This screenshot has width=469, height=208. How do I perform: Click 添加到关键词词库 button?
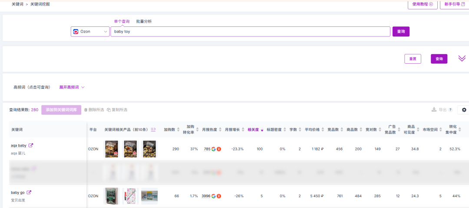[x=61, y=110]
